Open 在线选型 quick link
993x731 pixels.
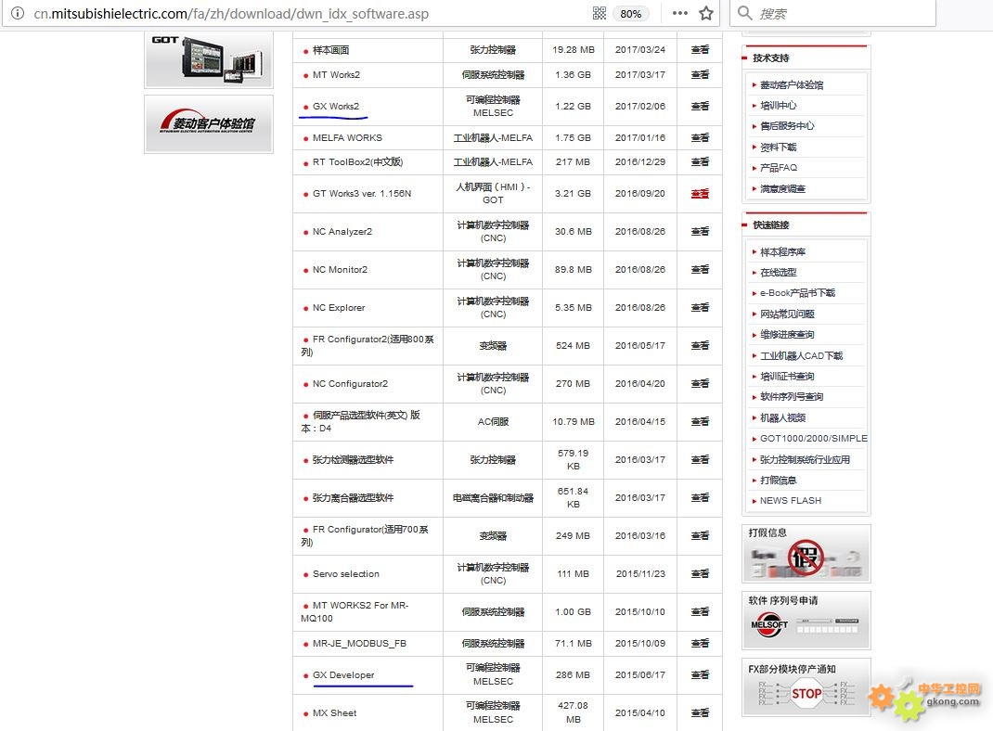[779, 272]
